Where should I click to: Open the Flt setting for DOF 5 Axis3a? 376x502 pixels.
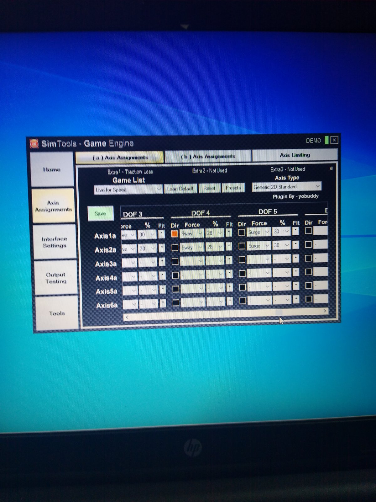(295, 259)
